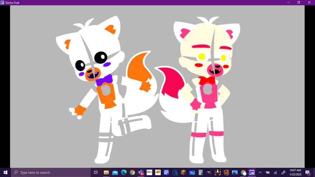Click the Gacha Club title bar icon
The image size is (315, 177).
(2, 2)
